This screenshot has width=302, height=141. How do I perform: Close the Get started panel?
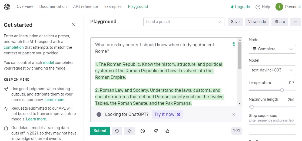[74, 25]
